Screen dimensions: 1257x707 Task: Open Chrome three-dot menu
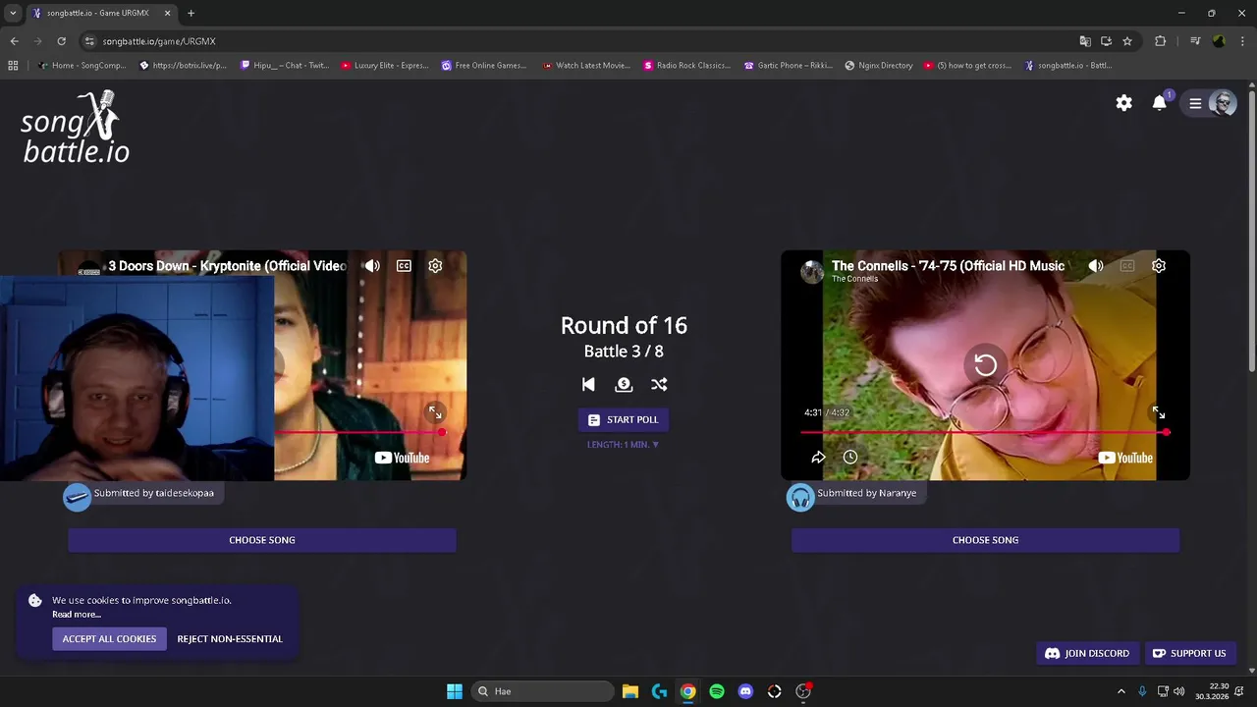pyautogui.click(x=1242, y=41)
